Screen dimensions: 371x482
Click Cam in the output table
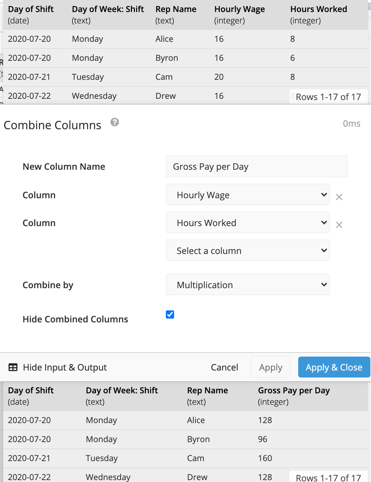(196, 458)
